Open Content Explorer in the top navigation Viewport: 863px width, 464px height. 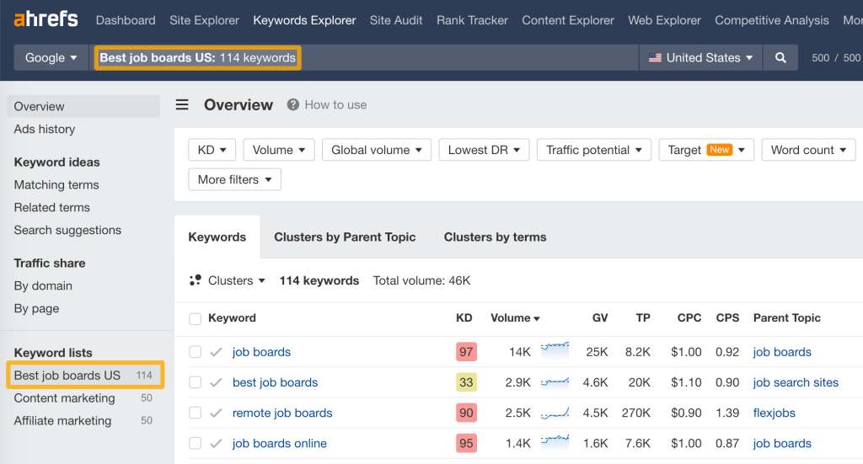pyautogui.click(x=568, y=20)
